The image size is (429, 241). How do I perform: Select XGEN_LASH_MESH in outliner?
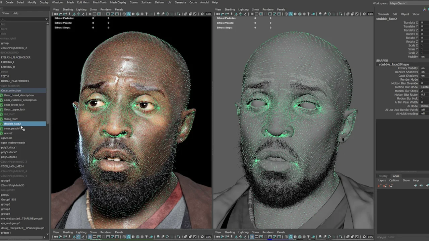tap(12, 166)
